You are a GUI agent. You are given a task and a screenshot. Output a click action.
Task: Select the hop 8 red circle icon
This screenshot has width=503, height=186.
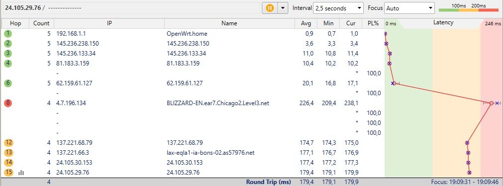(8, 103)
